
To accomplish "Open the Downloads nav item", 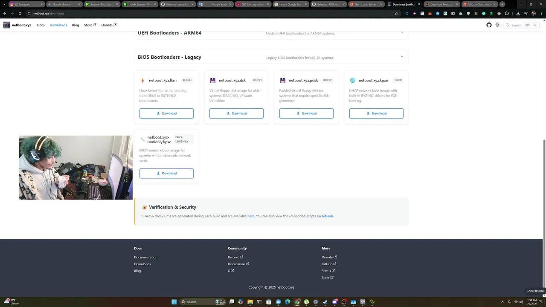I will point(58,25).
